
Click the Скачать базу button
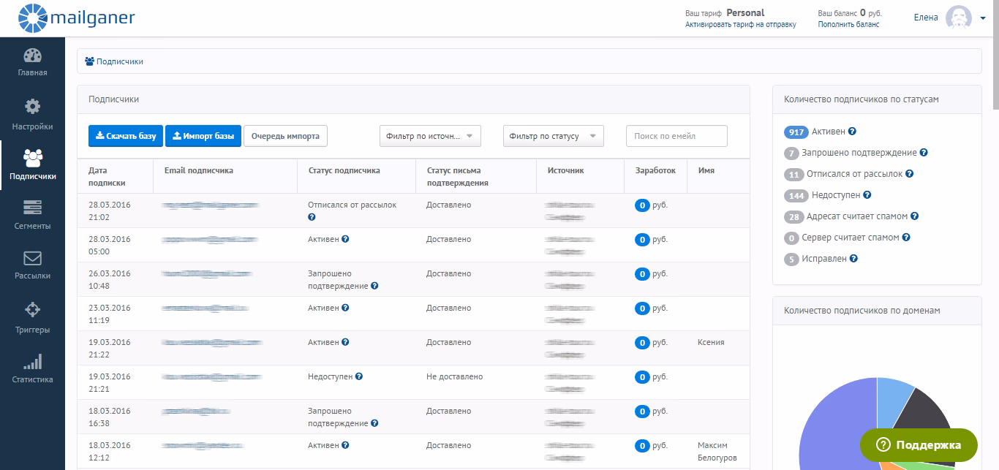125,135
